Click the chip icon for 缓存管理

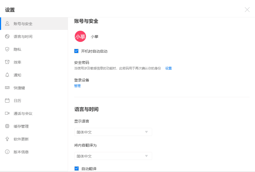[7, 126]
